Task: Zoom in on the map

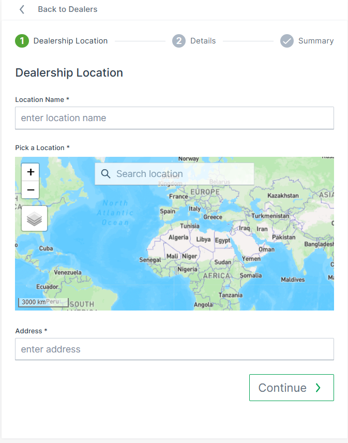Action: 31,172
